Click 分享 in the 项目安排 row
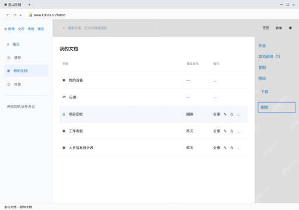This screenshot has height=210, width=299. coord(217,114)
